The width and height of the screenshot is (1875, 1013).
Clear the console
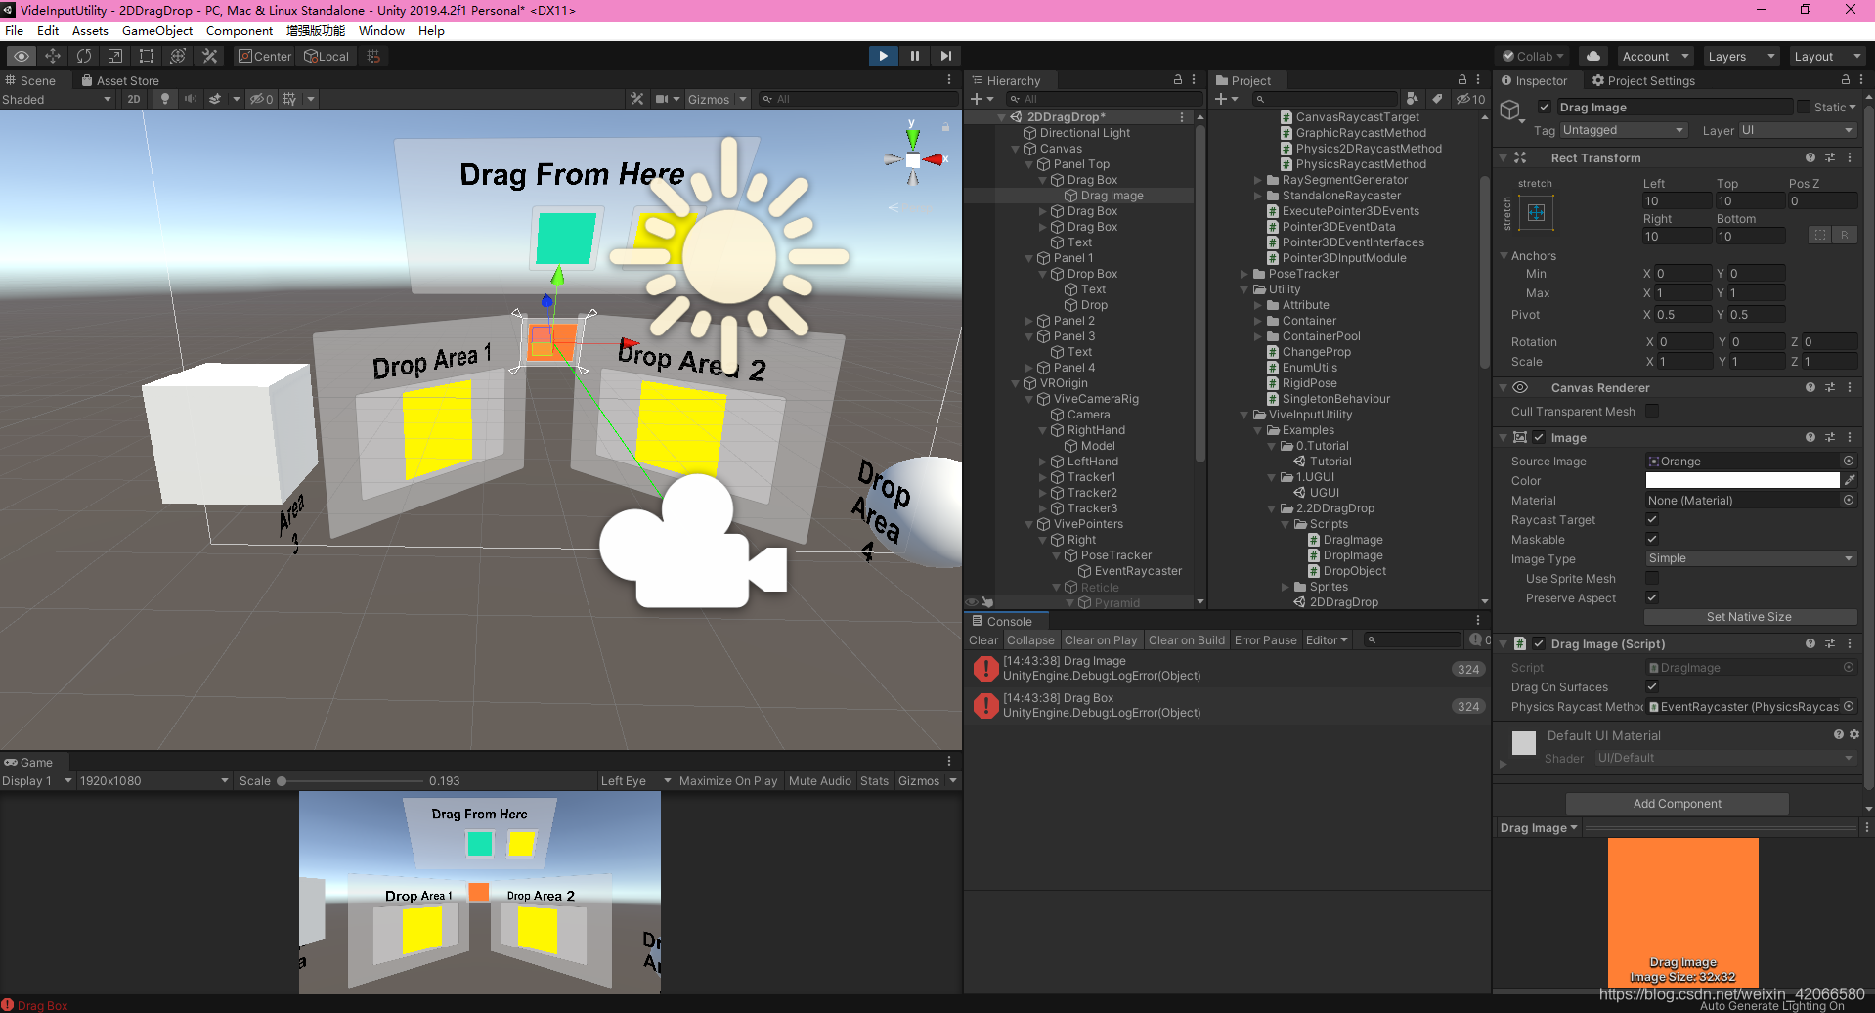983,639
